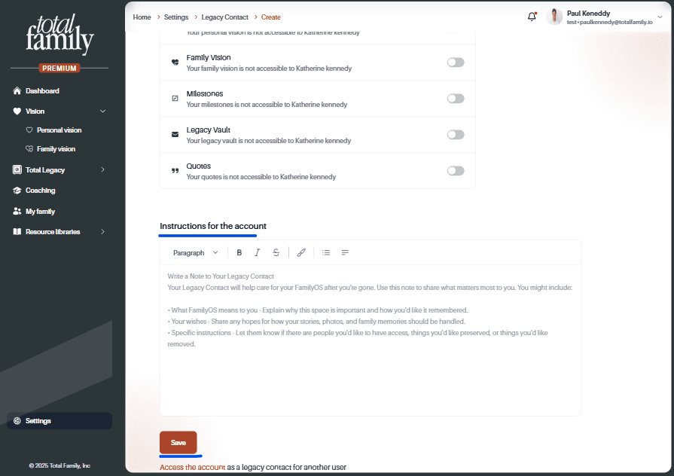Open the text alignment option
The height and width of the screenshot is (476, 674).
pos(345,252)
